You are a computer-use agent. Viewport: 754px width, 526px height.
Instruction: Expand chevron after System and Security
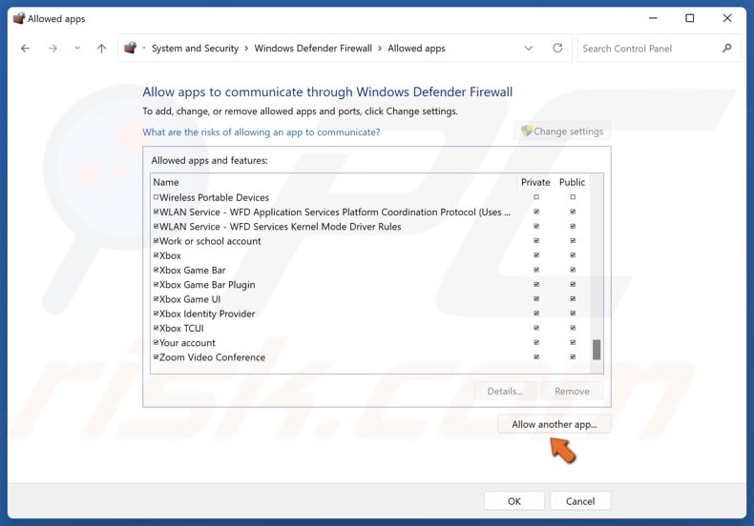(x=246, y=49)
